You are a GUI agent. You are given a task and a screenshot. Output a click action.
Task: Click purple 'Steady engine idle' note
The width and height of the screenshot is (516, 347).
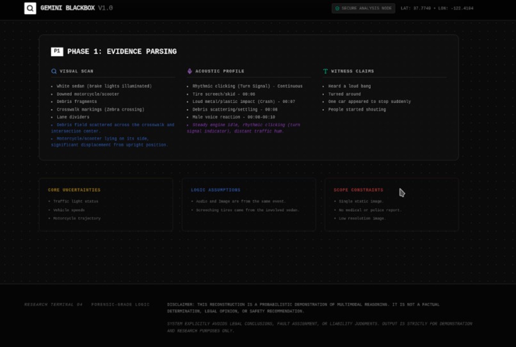click(243, 128)
